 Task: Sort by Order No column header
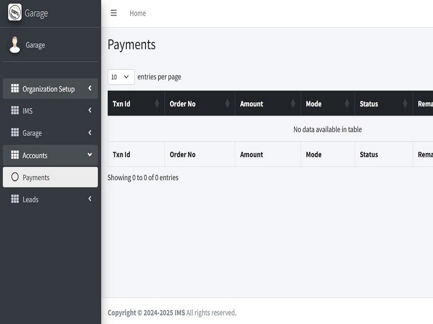coord(200,103)
